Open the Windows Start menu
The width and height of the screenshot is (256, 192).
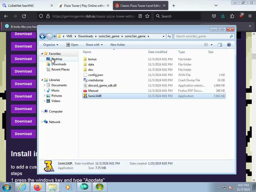(7, 187)
